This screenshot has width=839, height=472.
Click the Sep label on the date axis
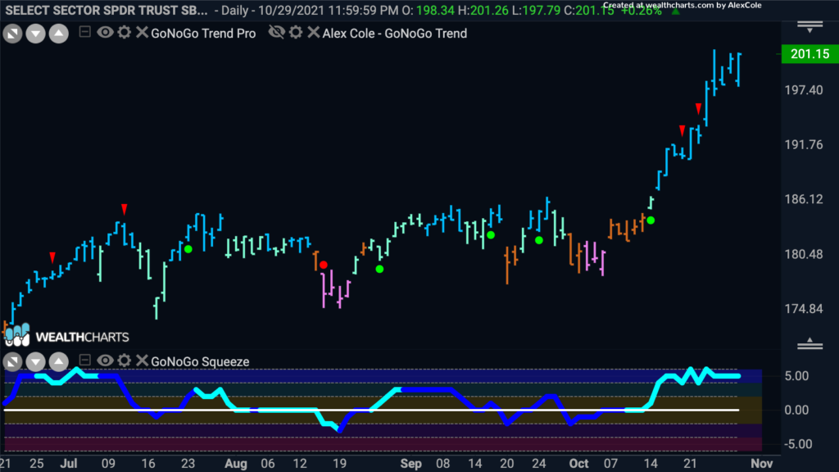(411, 464)
